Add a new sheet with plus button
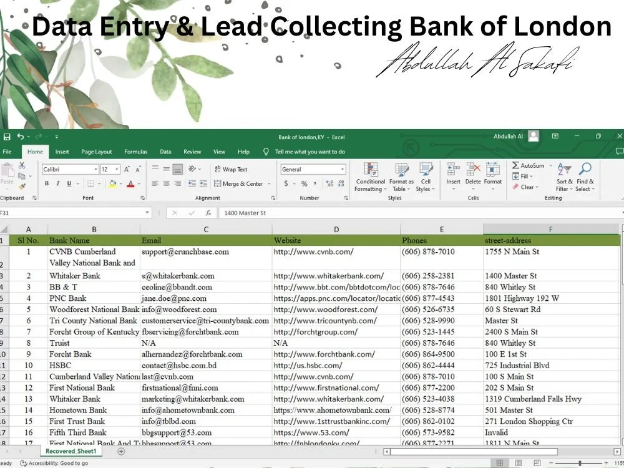The width and height of the screenshot is (624, 468). [x=121, y=451]
